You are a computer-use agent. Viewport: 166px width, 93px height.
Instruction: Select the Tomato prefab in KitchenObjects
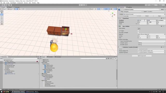[48, 72]
